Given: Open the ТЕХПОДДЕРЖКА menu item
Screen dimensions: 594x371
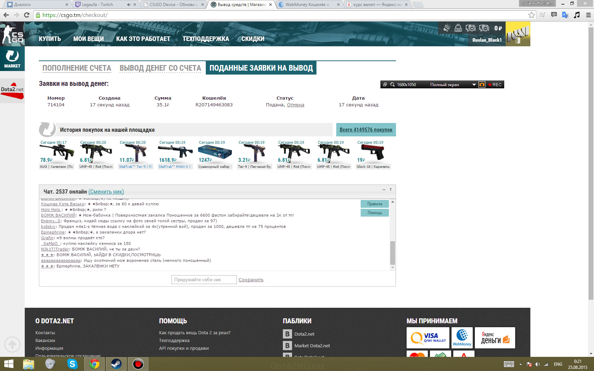Looking at the screenshot, I should tap(206, 39).
